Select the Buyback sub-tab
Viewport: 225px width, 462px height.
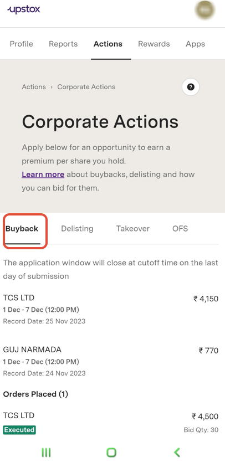22,229
